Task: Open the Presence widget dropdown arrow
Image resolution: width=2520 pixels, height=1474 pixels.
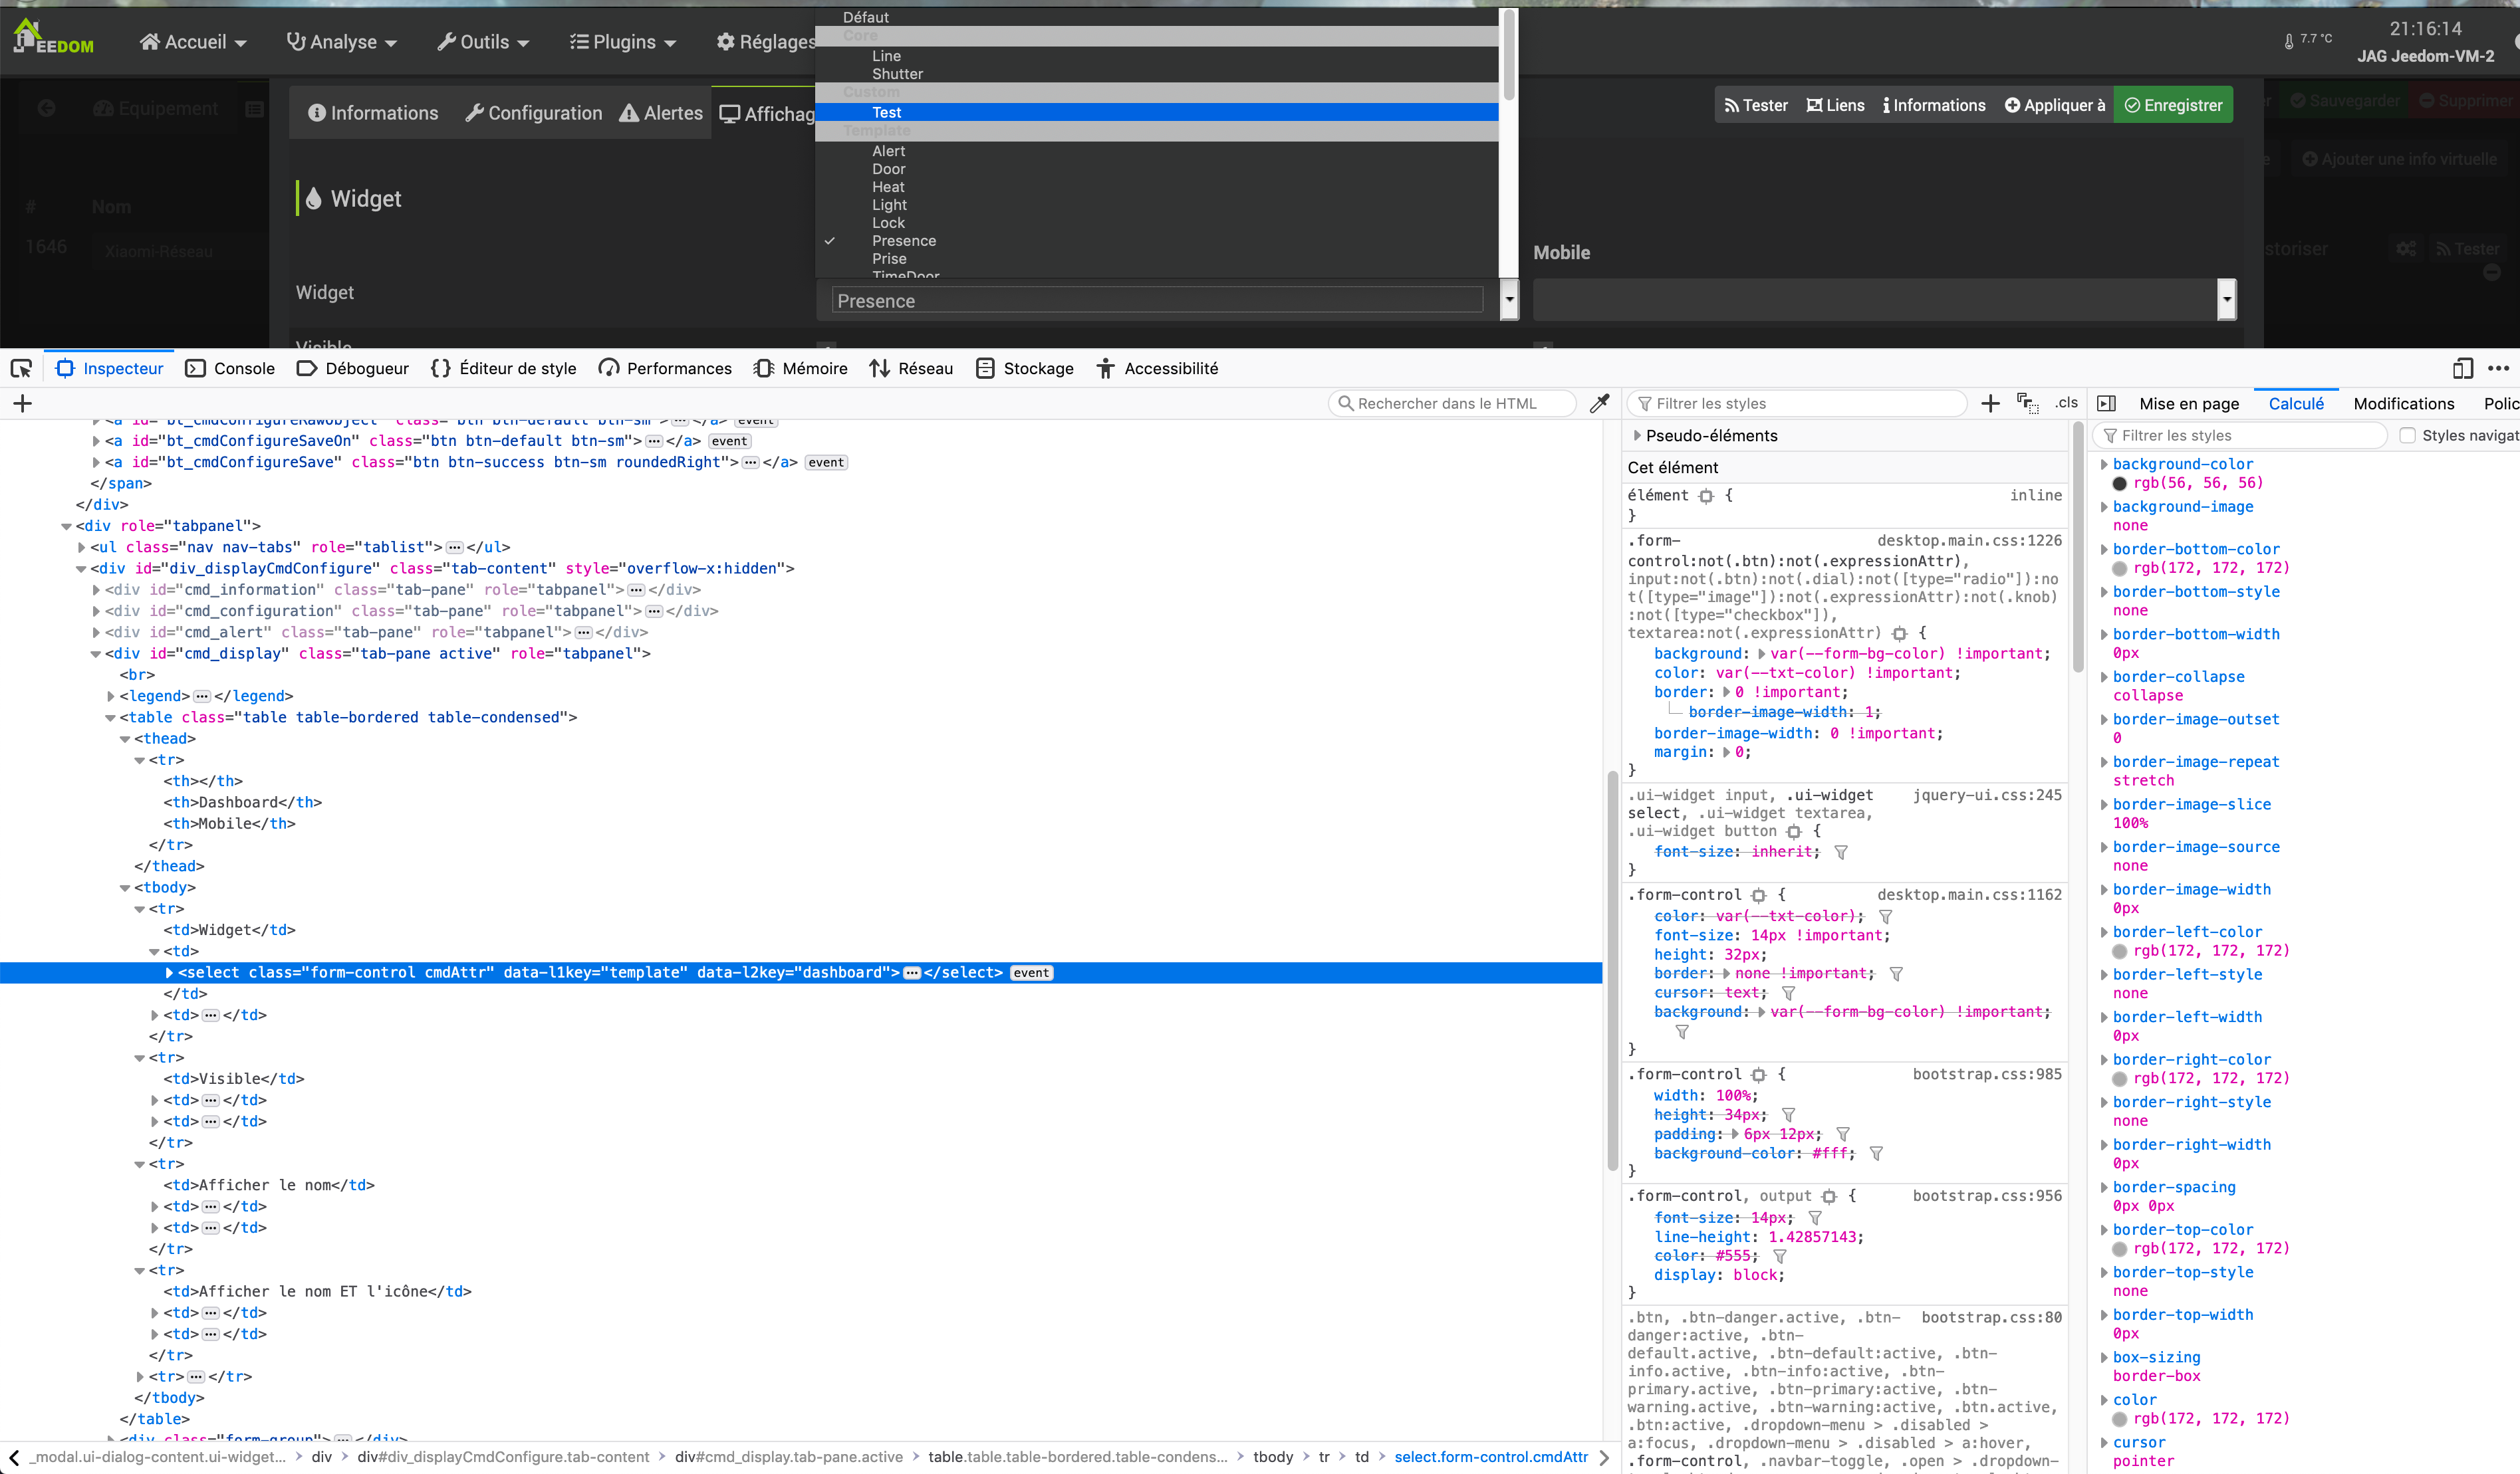Action: coord(1509,300)
